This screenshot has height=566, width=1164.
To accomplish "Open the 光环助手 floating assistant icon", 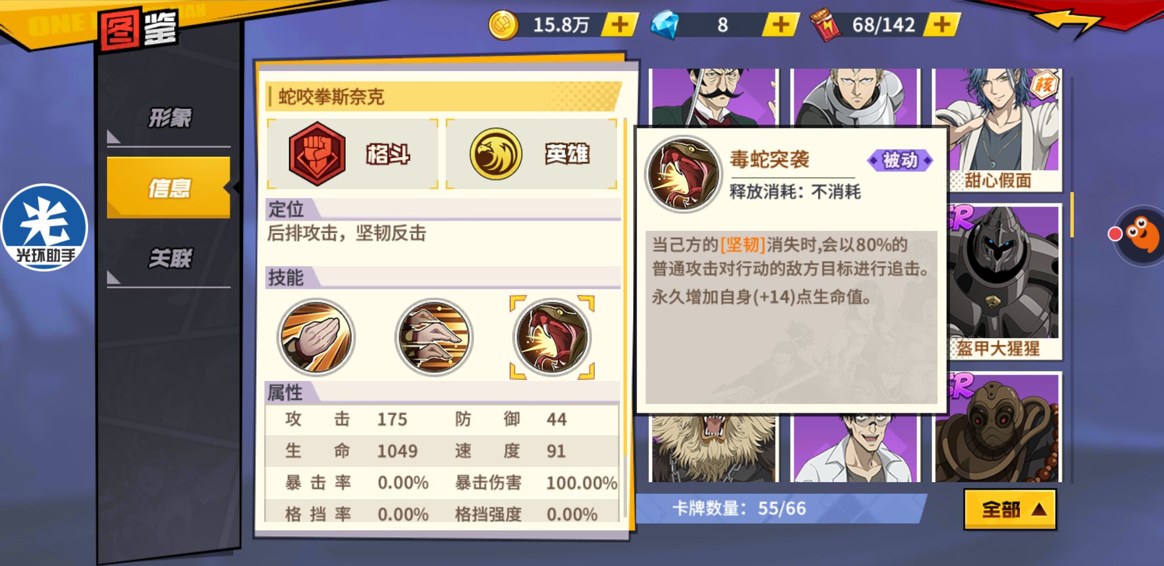I will pos(45,227).
